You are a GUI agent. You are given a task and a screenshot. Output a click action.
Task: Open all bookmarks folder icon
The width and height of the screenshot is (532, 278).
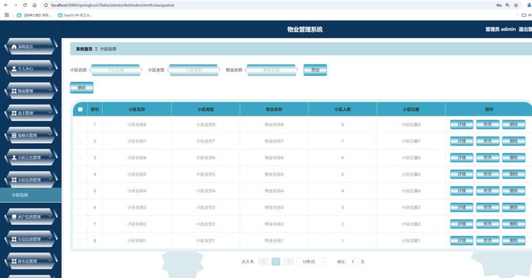[x=524, y=15]
